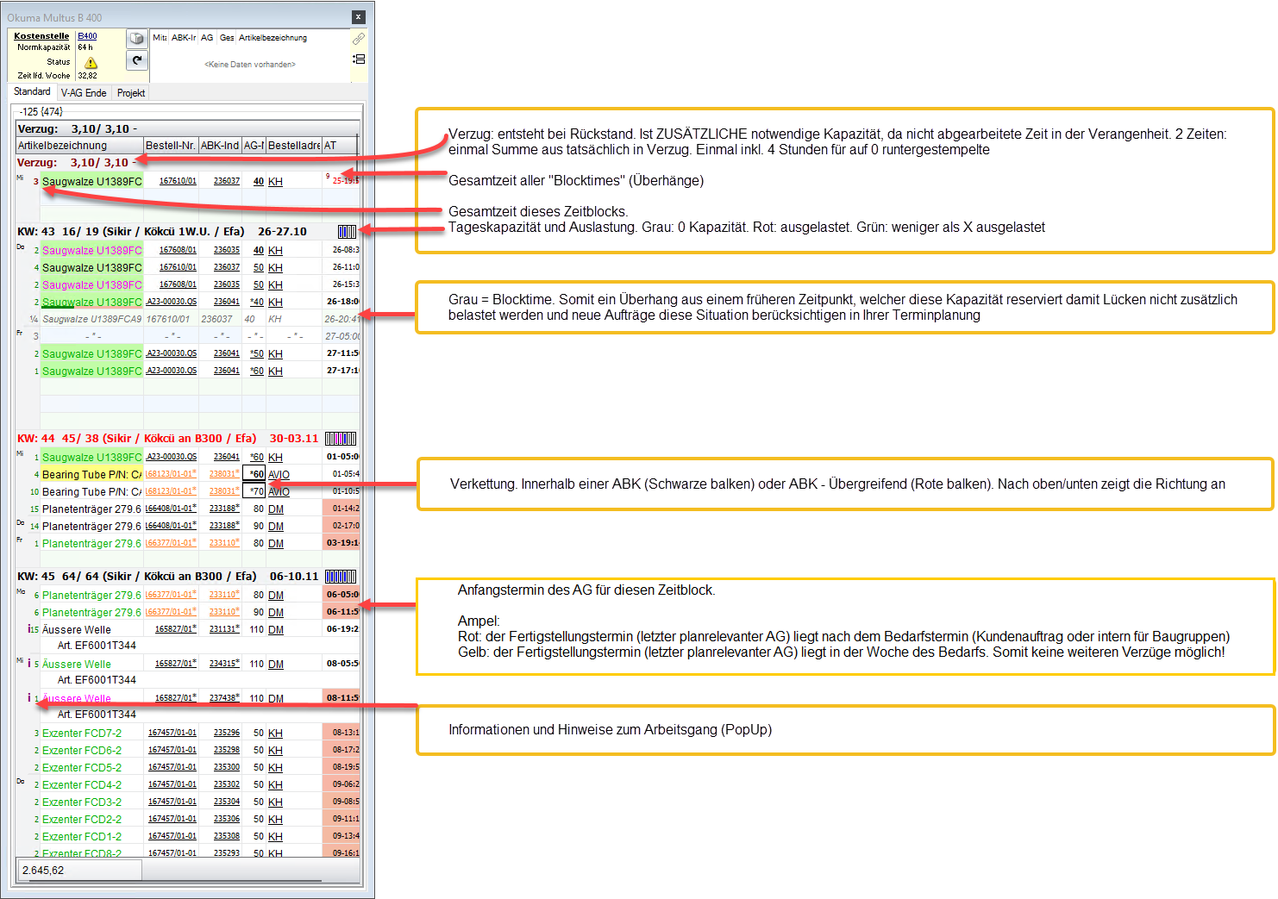
Task: Click capacity bar icon in KW 45 header
Action: 341,577
